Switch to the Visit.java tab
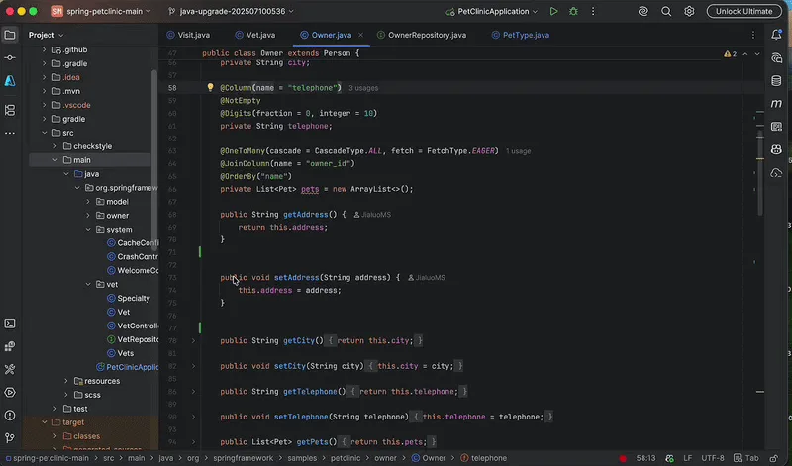 193,35
